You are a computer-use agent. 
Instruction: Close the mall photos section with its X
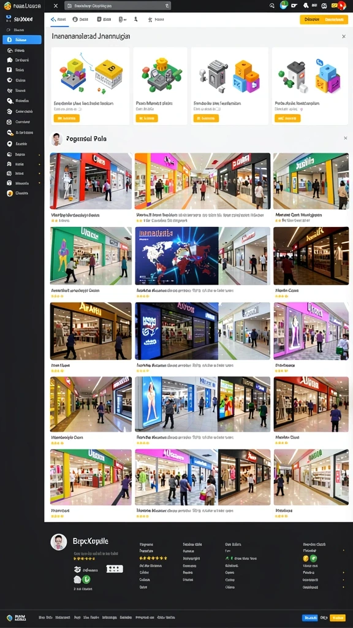346,138
